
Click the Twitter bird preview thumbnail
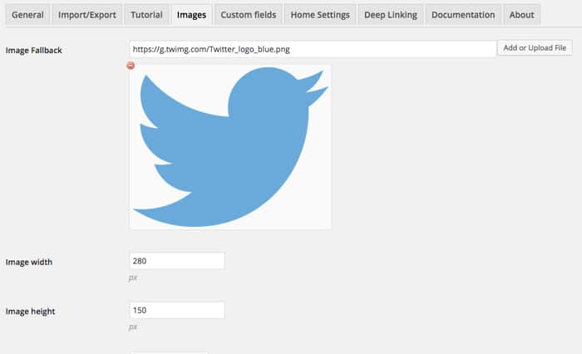point(230,147)
